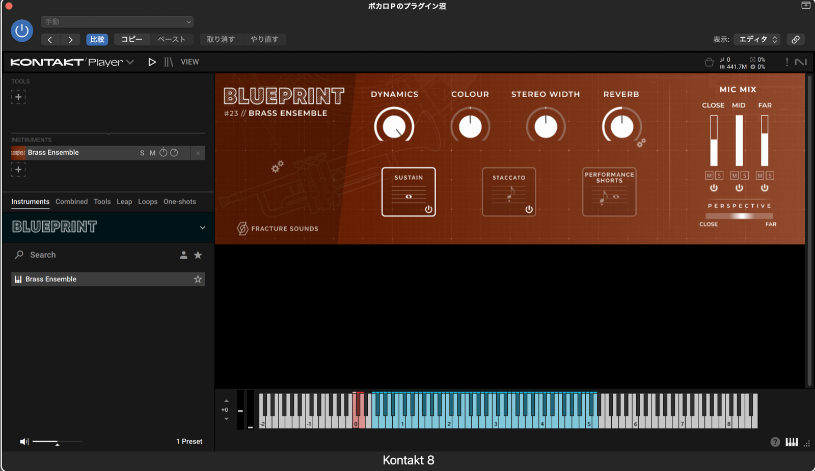Switch to the Leap tab
The image size is (815, 471).
[x=124, y=202]
